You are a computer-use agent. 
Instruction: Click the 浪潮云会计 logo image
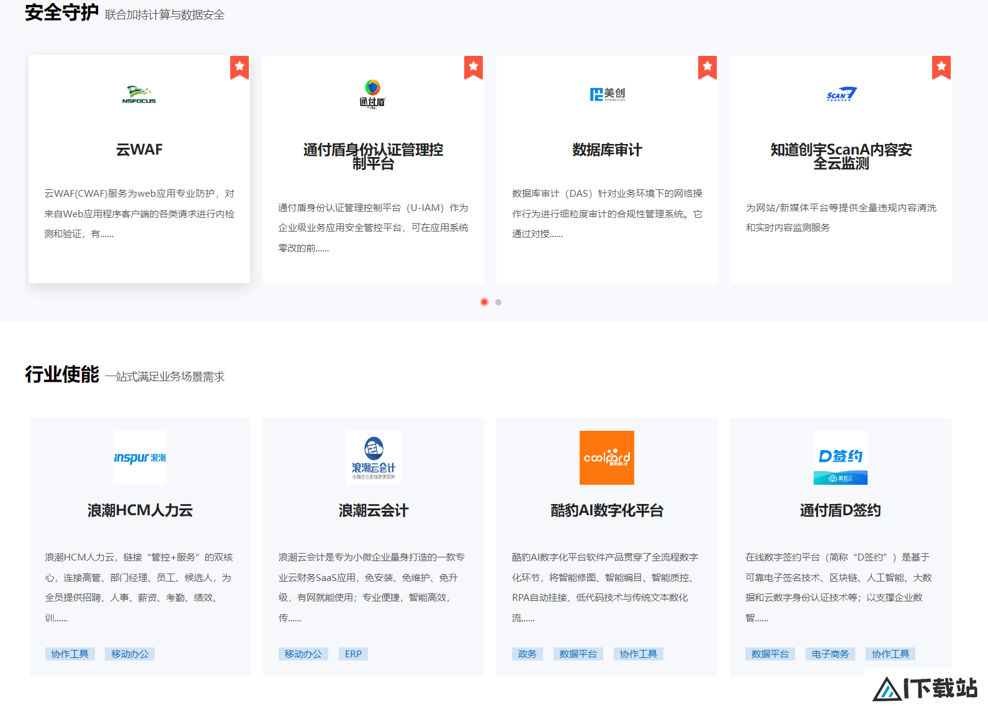click(373, 457)
